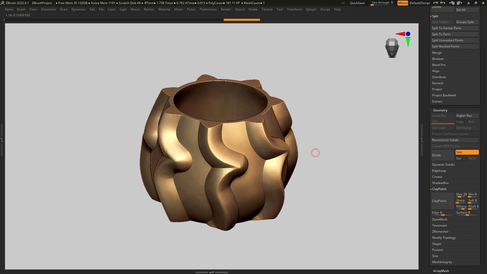This screenshot has height=274, width=487.
Task: Expand the Extract section
Action: pyautogui.click(x=437, y=101)
